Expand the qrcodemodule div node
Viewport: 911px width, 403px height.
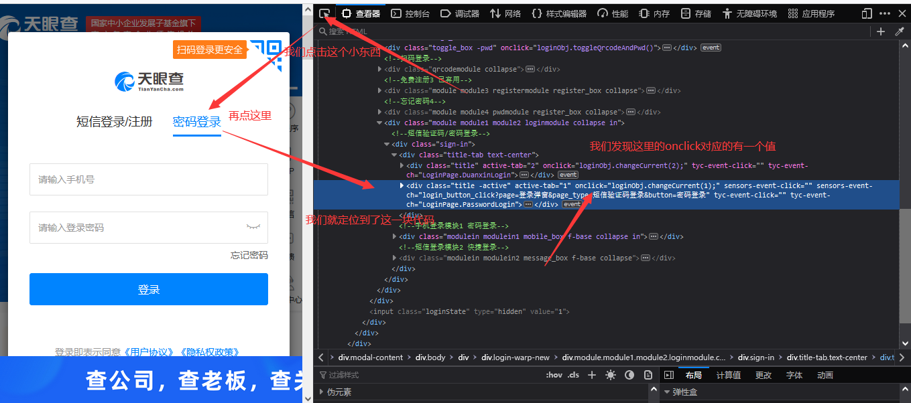pos(380,69)
